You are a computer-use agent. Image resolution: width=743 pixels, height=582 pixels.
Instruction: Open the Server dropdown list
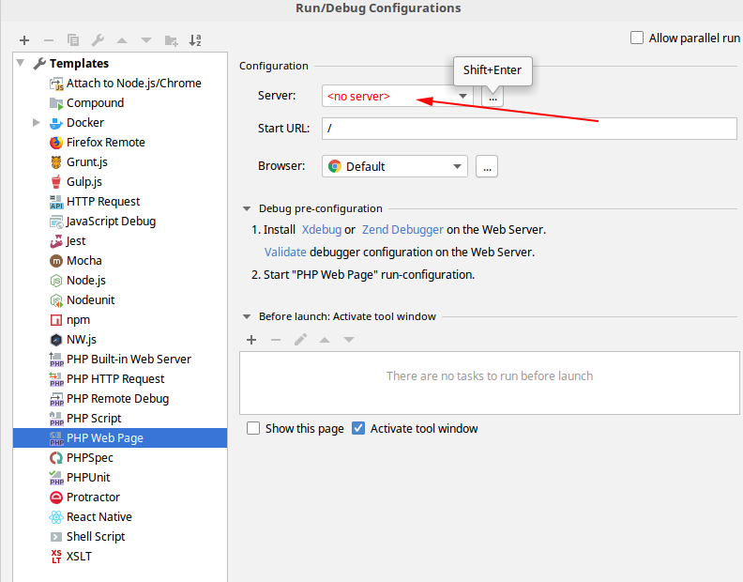[x=463, y=96]
